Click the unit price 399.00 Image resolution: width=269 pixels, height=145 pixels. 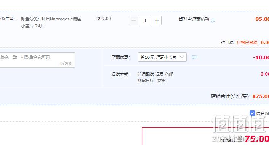point(104,19)
